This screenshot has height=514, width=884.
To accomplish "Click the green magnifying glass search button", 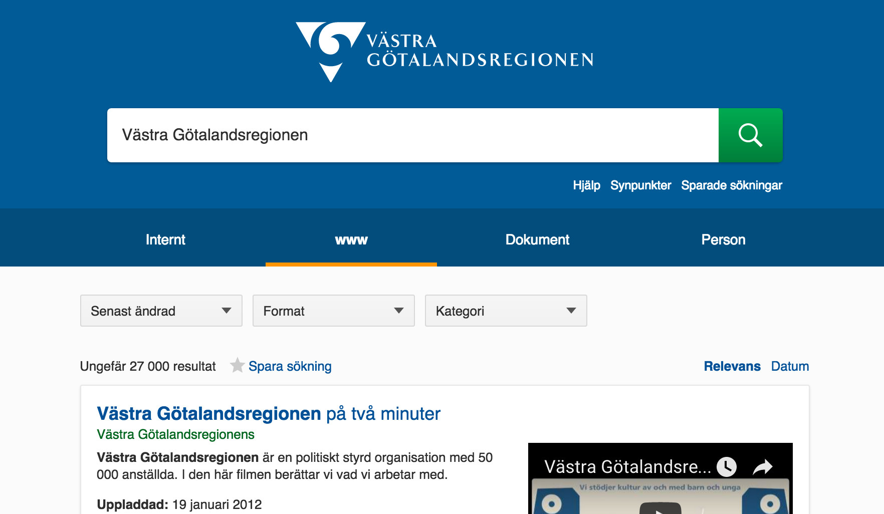I will click(750, 135).
